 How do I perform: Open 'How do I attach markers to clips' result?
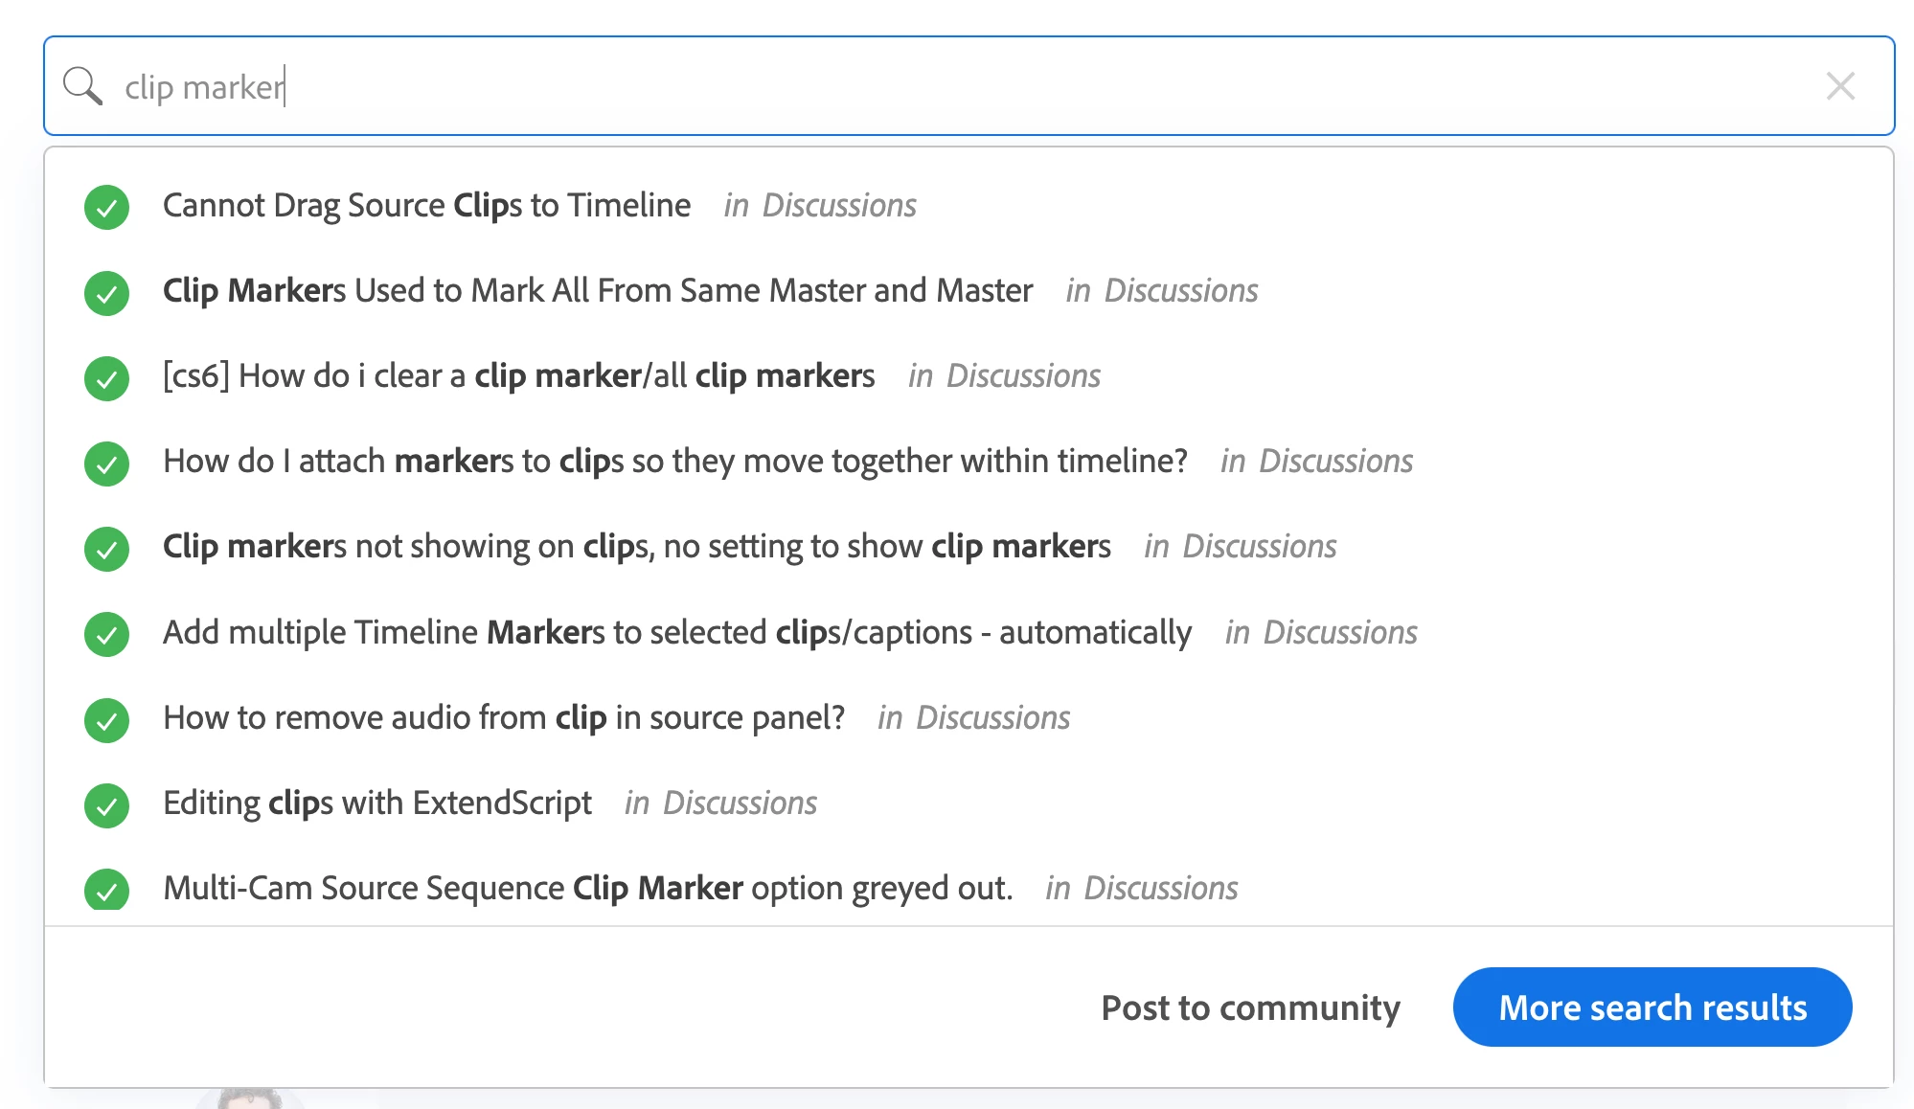click(x=674, y=462)
